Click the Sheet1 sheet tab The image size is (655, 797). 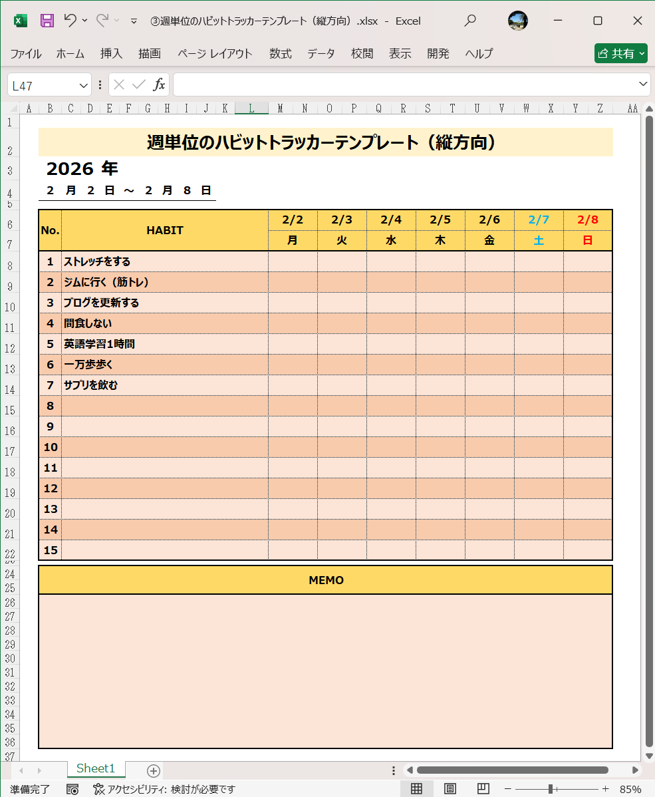pyautogui.click(x=95, y=768)
